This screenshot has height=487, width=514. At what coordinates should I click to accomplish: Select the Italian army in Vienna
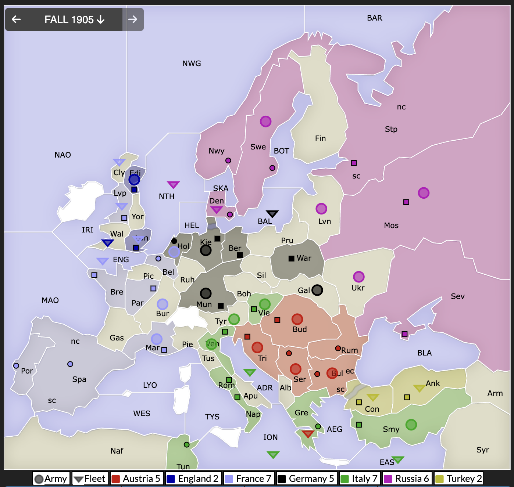coord(265,304)
